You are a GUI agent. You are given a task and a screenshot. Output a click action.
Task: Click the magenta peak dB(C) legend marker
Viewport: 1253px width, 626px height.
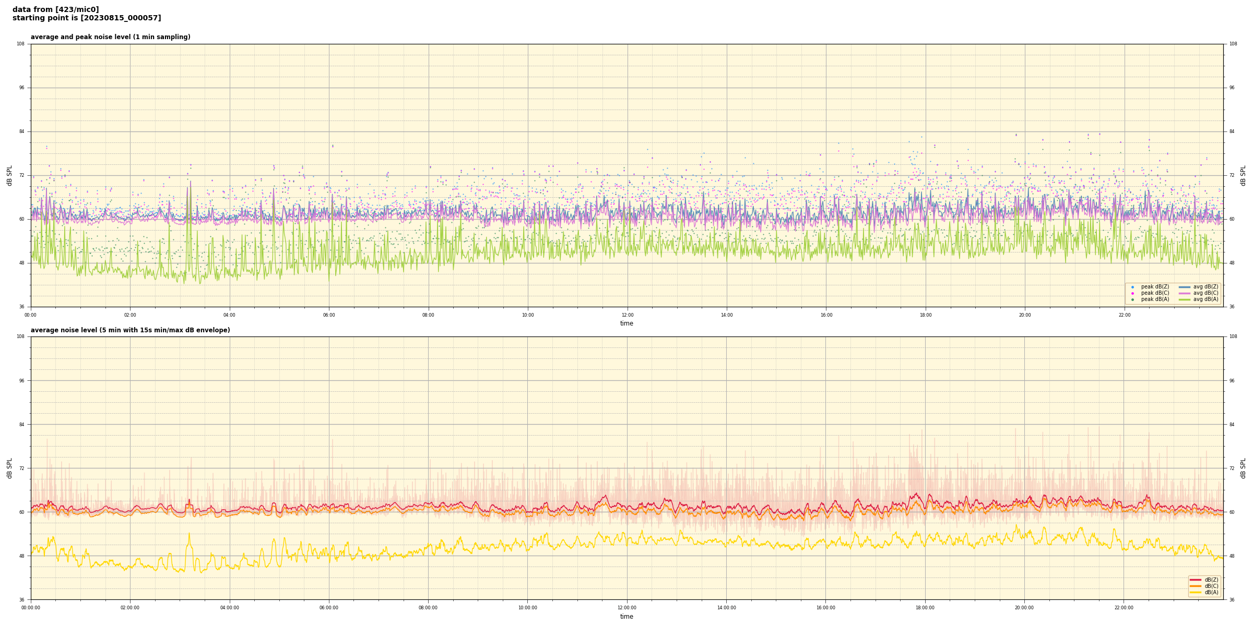point(1132,293)
